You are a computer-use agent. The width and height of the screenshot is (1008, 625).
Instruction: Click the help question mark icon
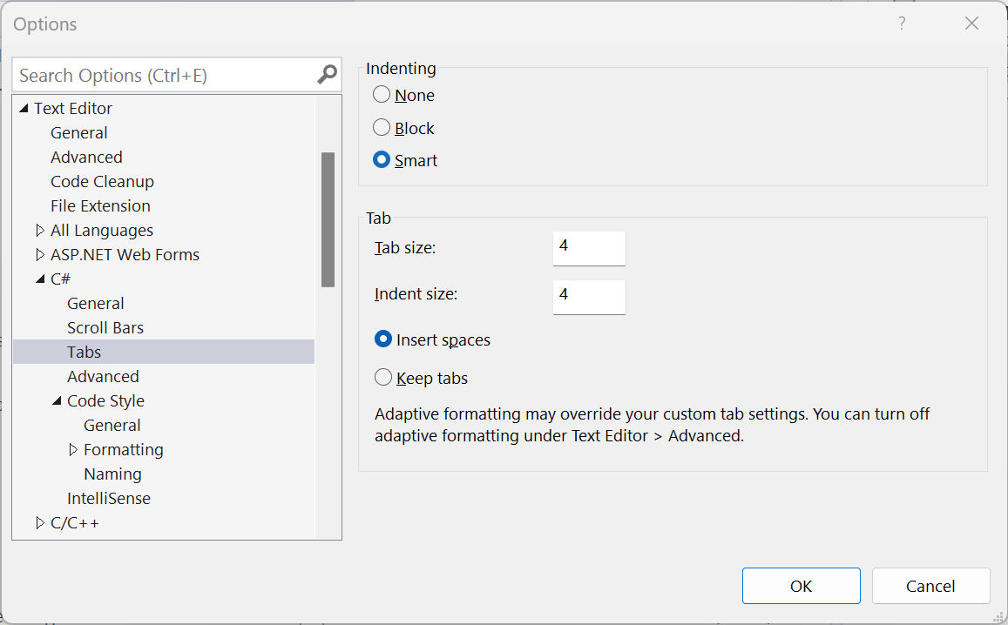[902, 24]
